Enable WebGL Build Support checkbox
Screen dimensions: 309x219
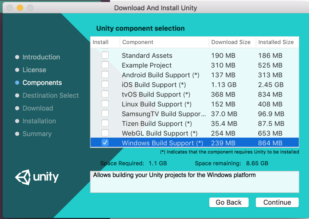pyautogui.click(x=105, y=133)
